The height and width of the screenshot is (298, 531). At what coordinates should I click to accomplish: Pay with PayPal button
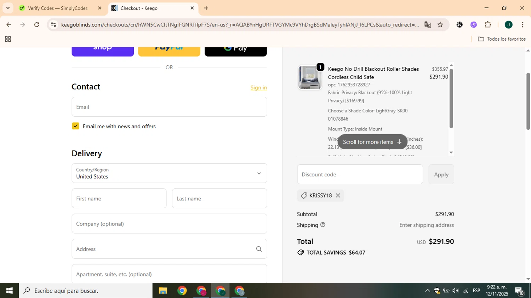tap(169, 51)
